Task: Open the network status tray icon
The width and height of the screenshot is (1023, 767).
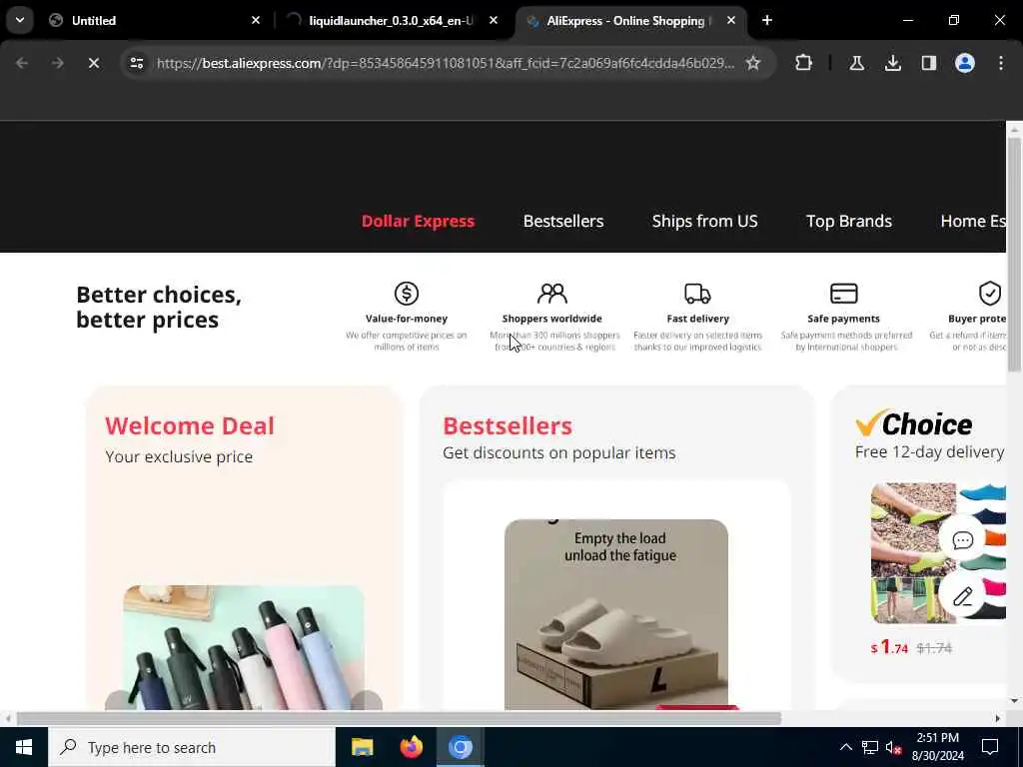Action: 870,747
